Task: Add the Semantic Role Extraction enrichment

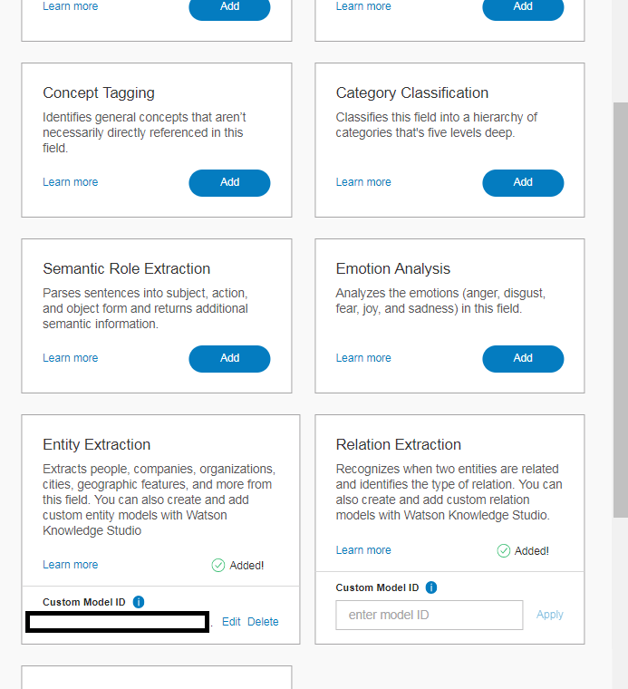Action: click(229, 358)
